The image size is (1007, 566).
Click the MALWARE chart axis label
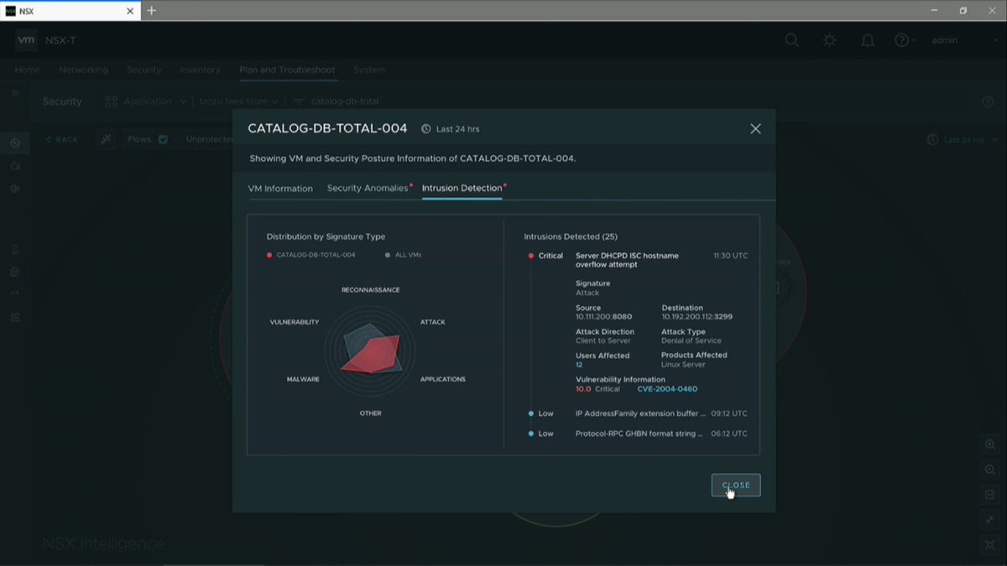point(303,379)
